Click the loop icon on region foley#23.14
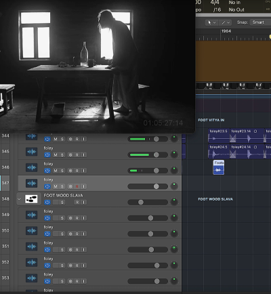271x294 pixels. (x=255, y=131)
